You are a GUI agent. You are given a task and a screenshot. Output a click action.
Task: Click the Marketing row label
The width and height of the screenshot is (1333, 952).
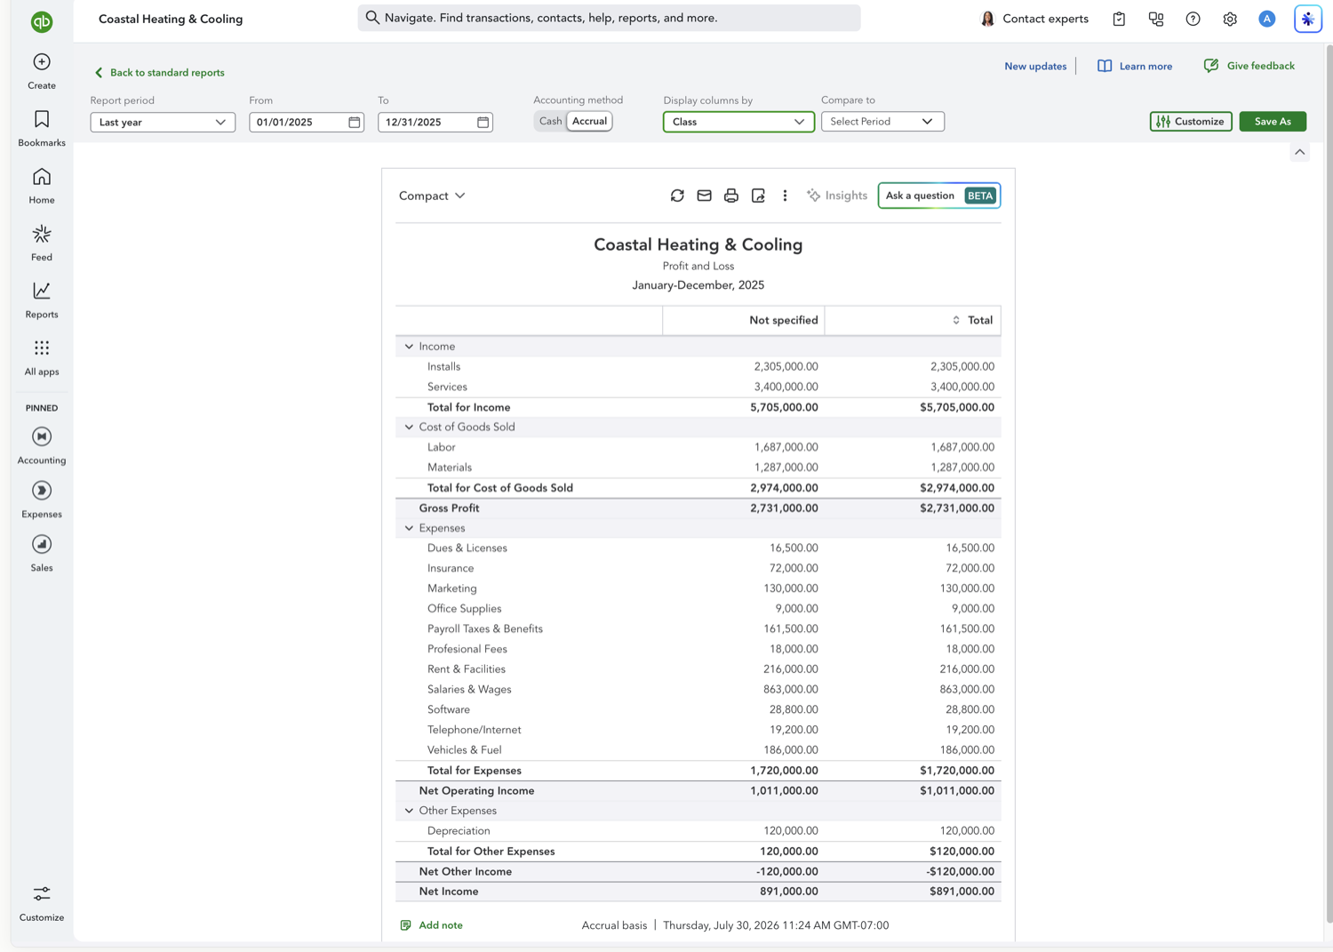pos(452,588)
